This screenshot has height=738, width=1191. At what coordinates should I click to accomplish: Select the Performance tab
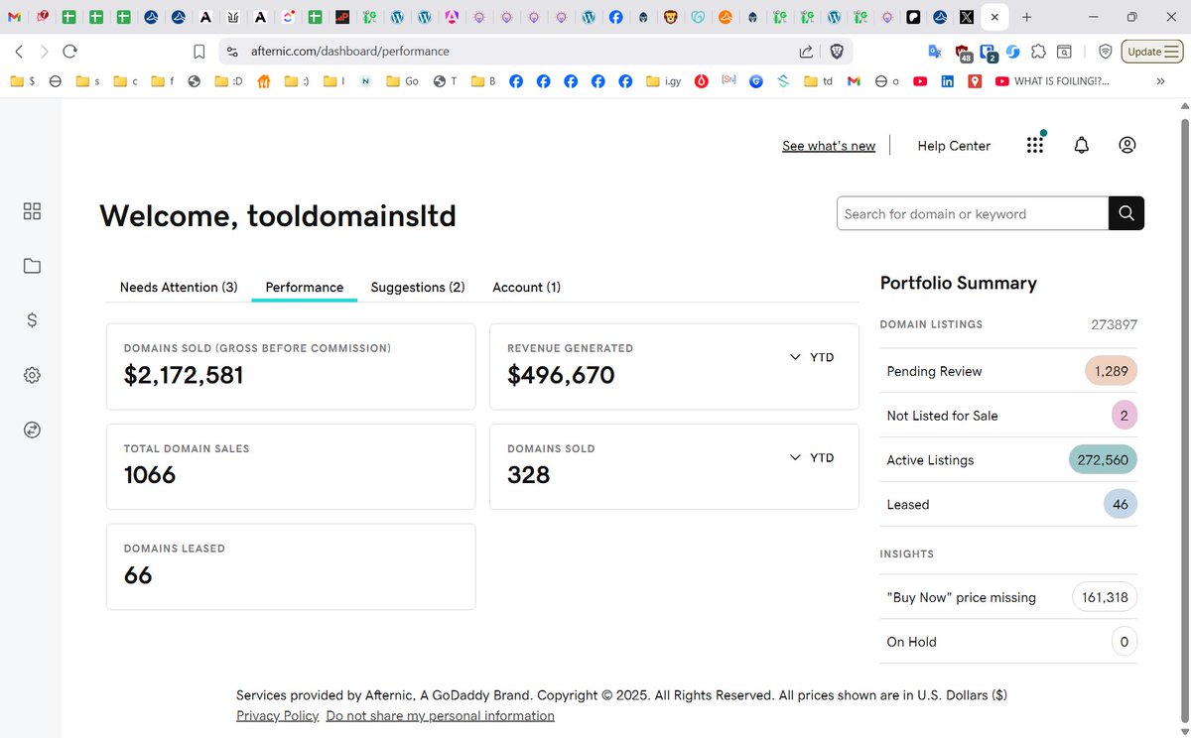coord(305,287)
